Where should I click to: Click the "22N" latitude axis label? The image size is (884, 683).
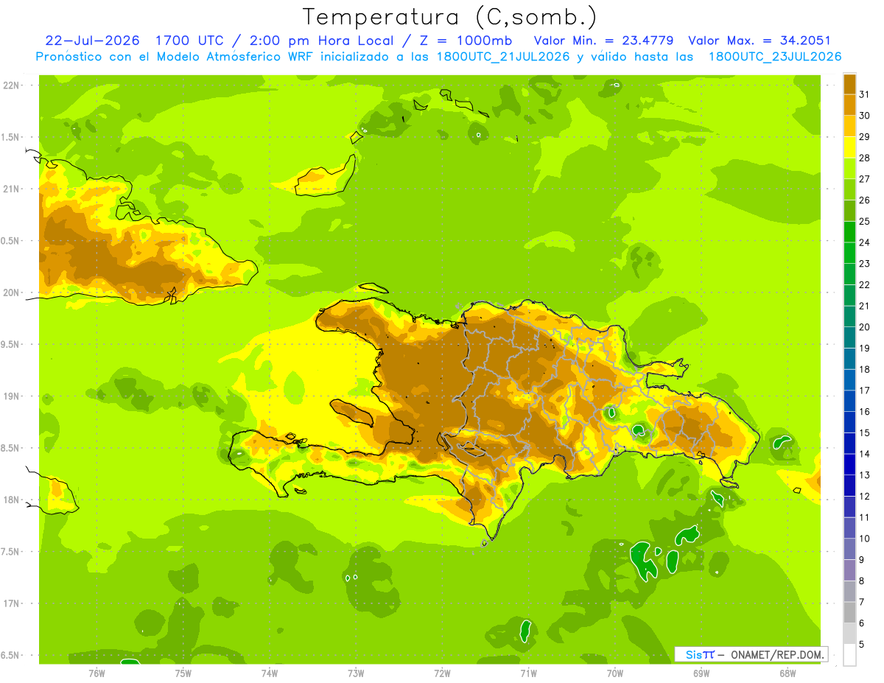click(x=13, y=85)
